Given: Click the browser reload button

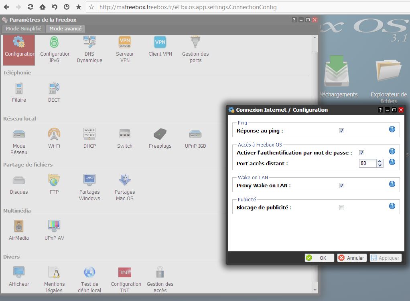Looking at the screenshot, I should (x=30, y=7).
